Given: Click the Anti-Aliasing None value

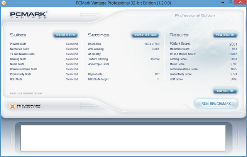Looking at the screenshot, I should [x=156, y=49].
